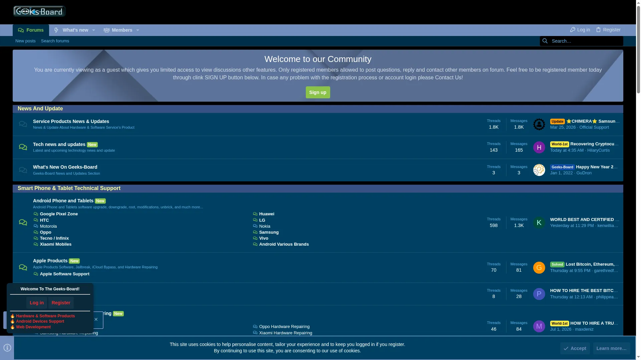Click Official Support avatar icon
The height and width of the screenshot is (360, 641).
(x=539, y=124)
